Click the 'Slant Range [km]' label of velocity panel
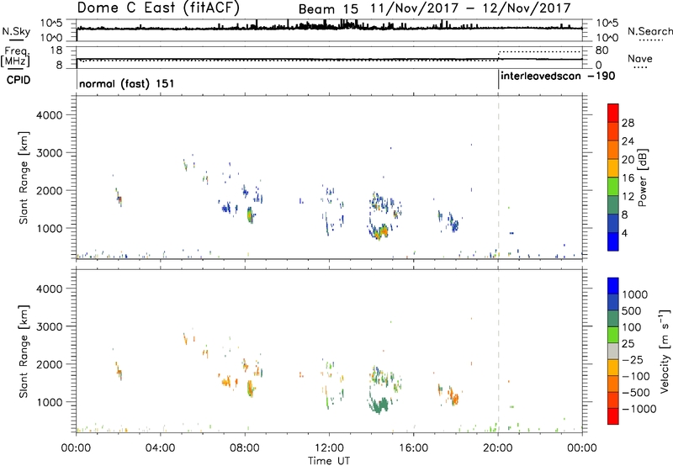The image size is (673, 466). (x=24, y=352)
